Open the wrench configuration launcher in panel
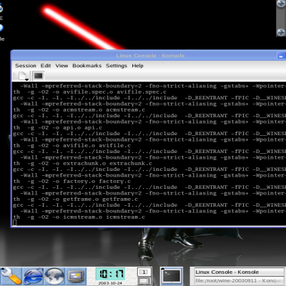 coord(11,276)
